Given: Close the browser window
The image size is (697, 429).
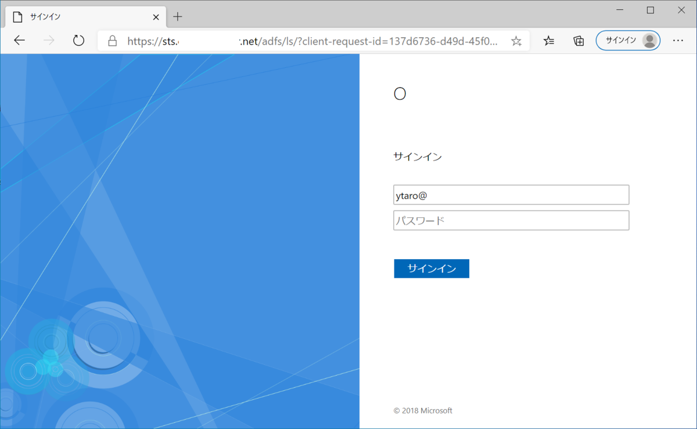Looking at the screenshot, I should pyautogui.click(x=681, y=10).
